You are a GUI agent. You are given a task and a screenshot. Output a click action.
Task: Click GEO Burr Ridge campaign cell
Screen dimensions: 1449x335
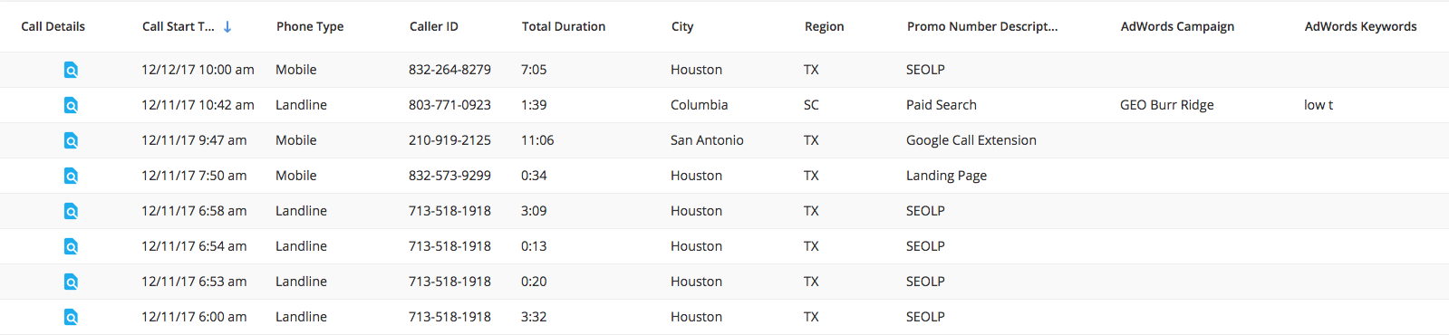1167,105
